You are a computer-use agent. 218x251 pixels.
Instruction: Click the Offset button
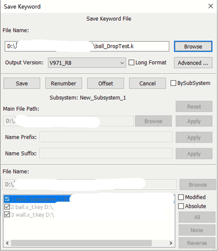(x=105, y=83)
